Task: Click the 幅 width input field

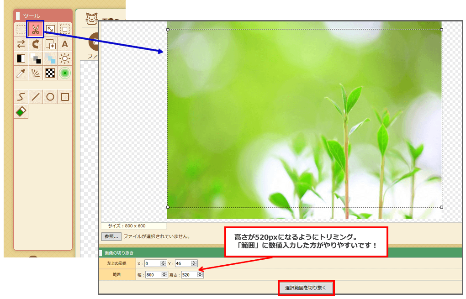Action: tap(151, 275)
